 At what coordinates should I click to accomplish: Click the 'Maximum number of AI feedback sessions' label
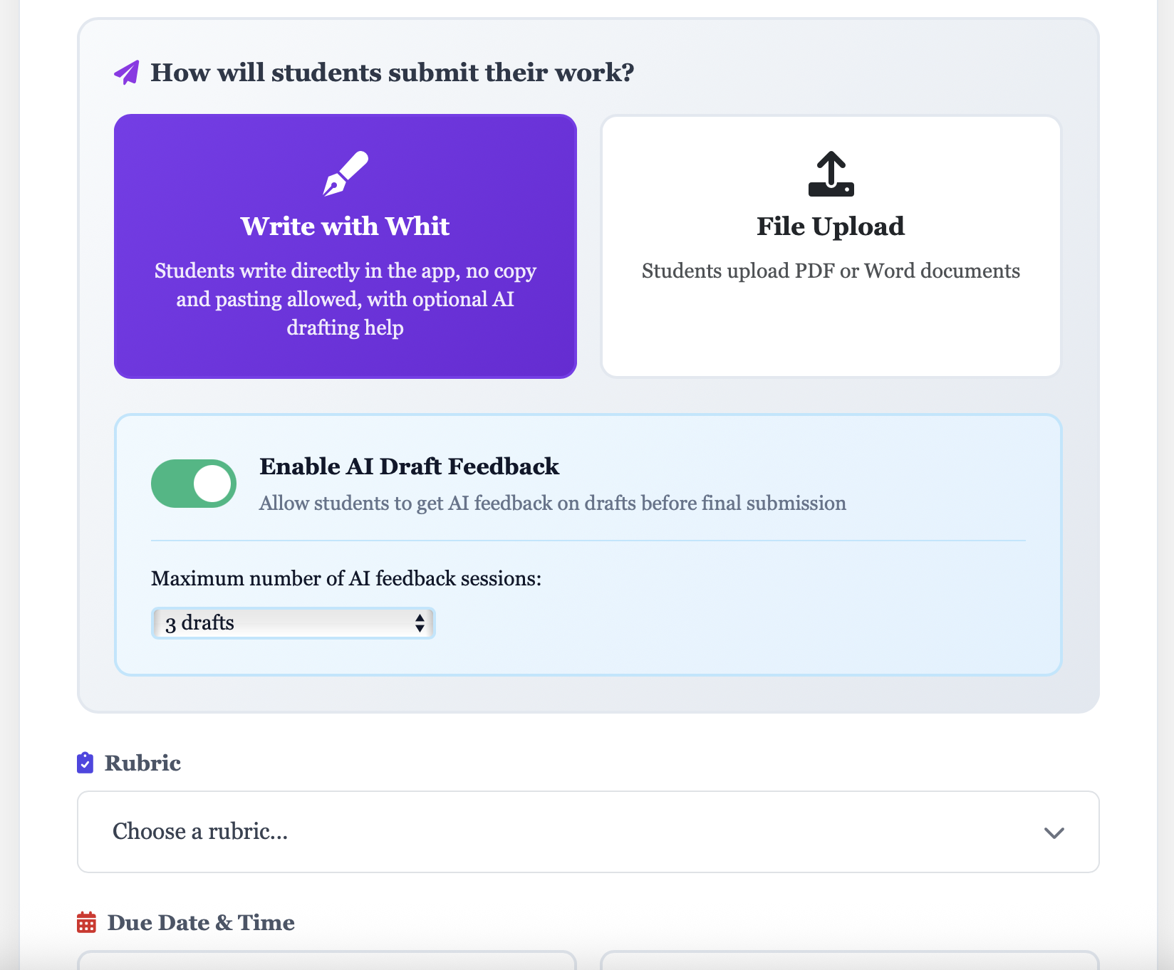[346, 578]
